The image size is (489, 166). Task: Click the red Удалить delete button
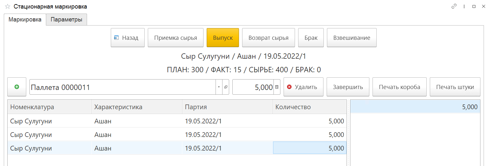pos(303,87)
